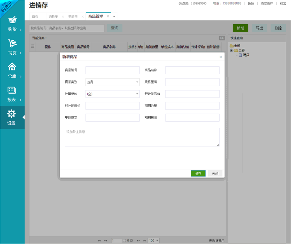
Task: Select the 购货 (Purchasing) sidebar icon
Action: (x=12, y=23)
